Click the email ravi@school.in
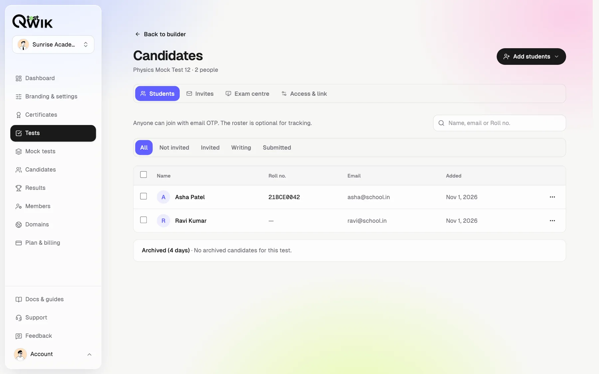Image resolution: width=599 pixels, height=374 pixels. (x=367, y=221)
